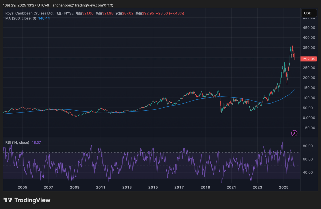Screen dimensions: 321x209
Task: Click the 2013 label on time axis
Action: pyautogui.click(x=127, y=187)
